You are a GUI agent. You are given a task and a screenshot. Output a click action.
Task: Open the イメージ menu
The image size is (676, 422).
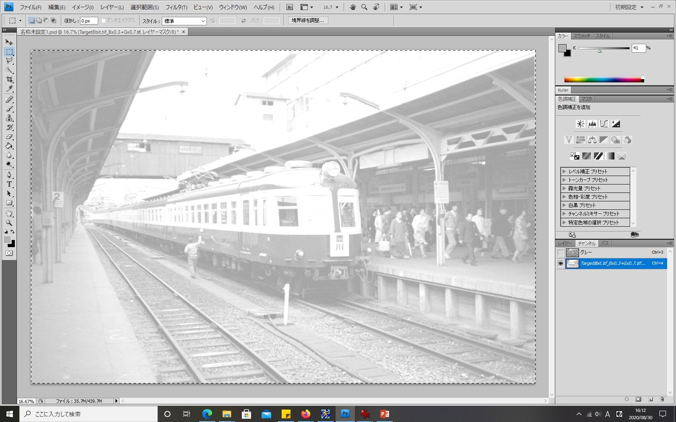(82, 7)
